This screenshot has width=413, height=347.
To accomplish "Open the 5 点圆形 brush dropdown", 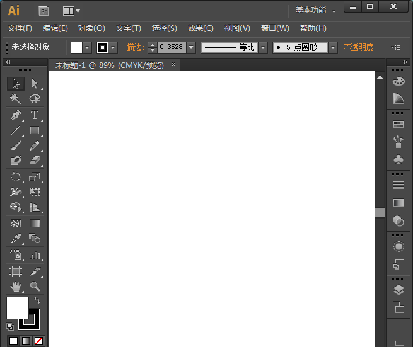I will coord(333,48).
